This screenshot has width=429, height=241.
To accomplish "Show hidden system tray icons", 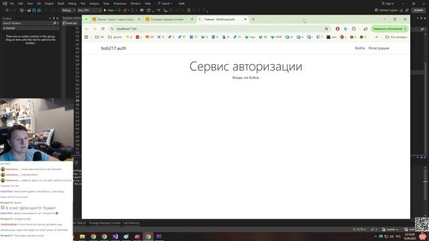I will click(x=375, y=236).
